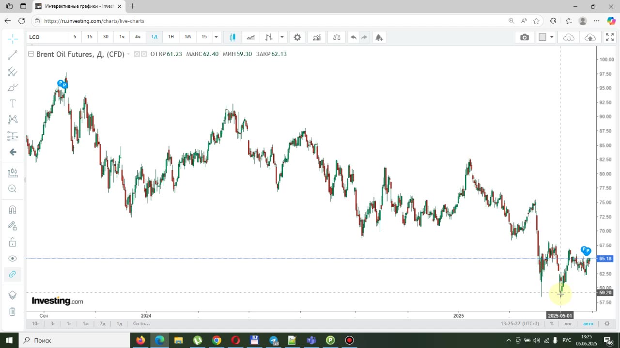Select the trend line drawing tool
Image resolution: width=620 pixels, height=348 pixels.
pyautogui.click(x=13, y=55)
